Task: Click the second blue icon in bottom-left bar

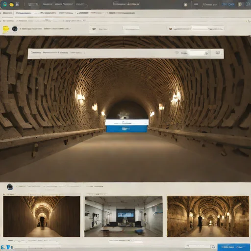Action: [9, 247]
